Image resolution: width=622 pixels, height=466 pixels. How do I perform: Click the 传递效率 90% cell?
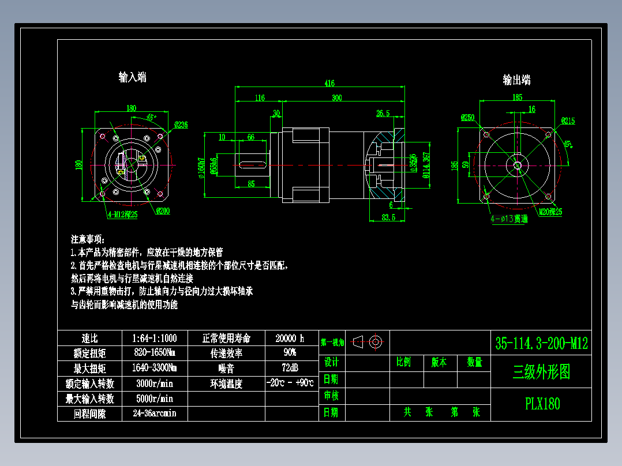pos(290,353)
